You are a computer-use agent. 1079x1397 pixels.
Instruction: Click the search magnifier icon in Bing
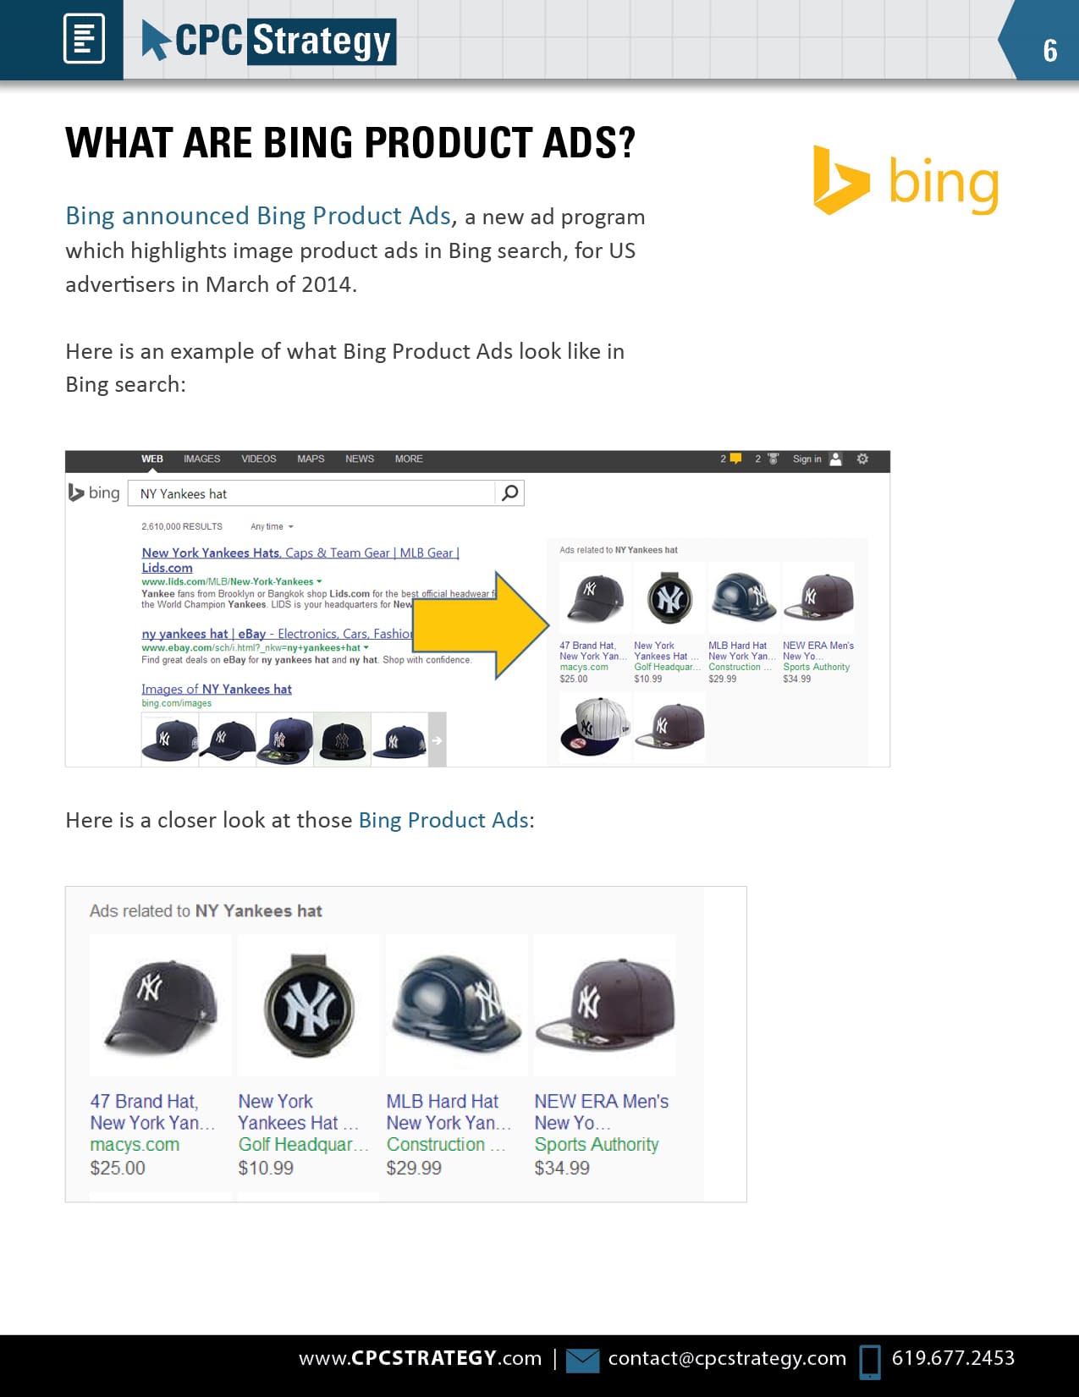click(509, 492)
